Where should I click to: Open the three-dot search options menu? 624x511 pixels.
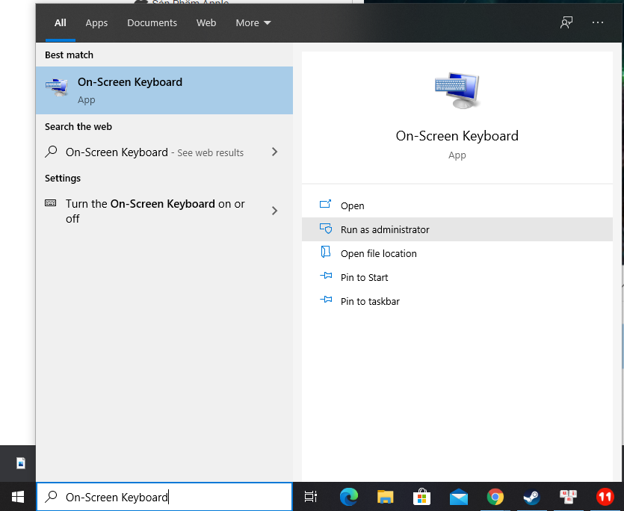597,22
